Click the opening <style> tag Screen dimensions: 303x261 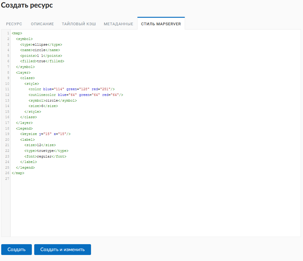click(32, 84)
